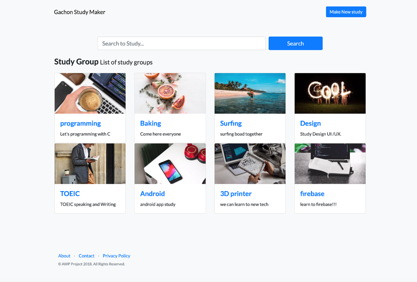Open the Baking study group

pos(151,123)
